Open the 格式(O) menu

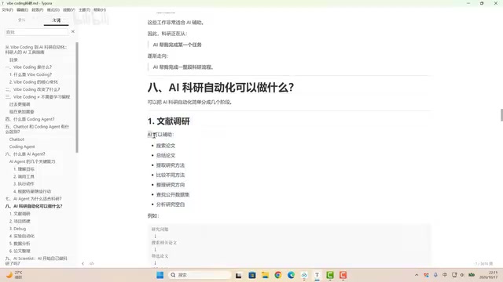coord(53,10)
